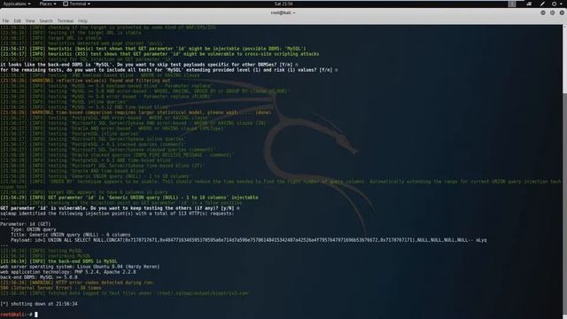Open the Edit menu
This screenshot has width=567, height=319.
click(17, 21)
